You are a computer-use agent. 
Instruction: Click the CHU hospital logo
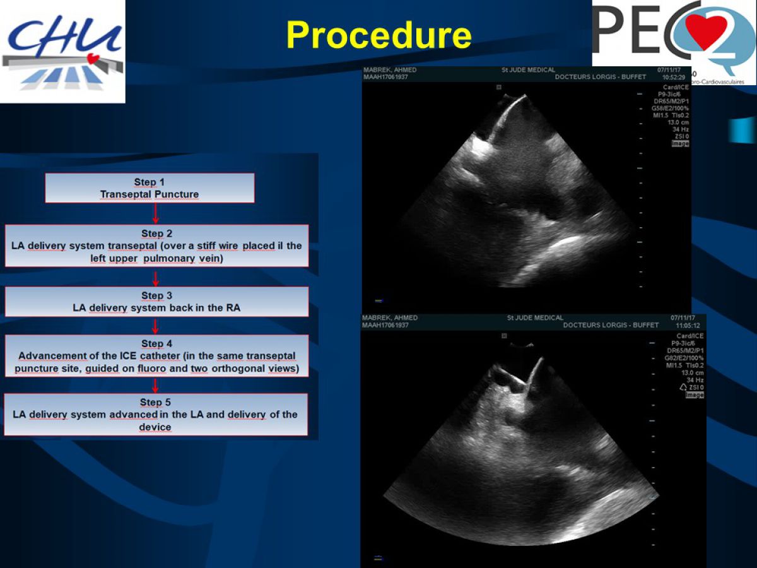click(62, 51)
